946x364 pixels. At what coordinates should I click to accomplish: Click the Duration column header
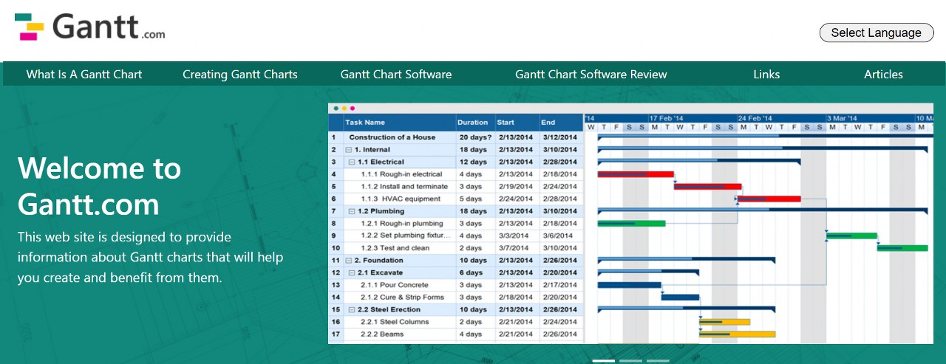pos(474,123)
